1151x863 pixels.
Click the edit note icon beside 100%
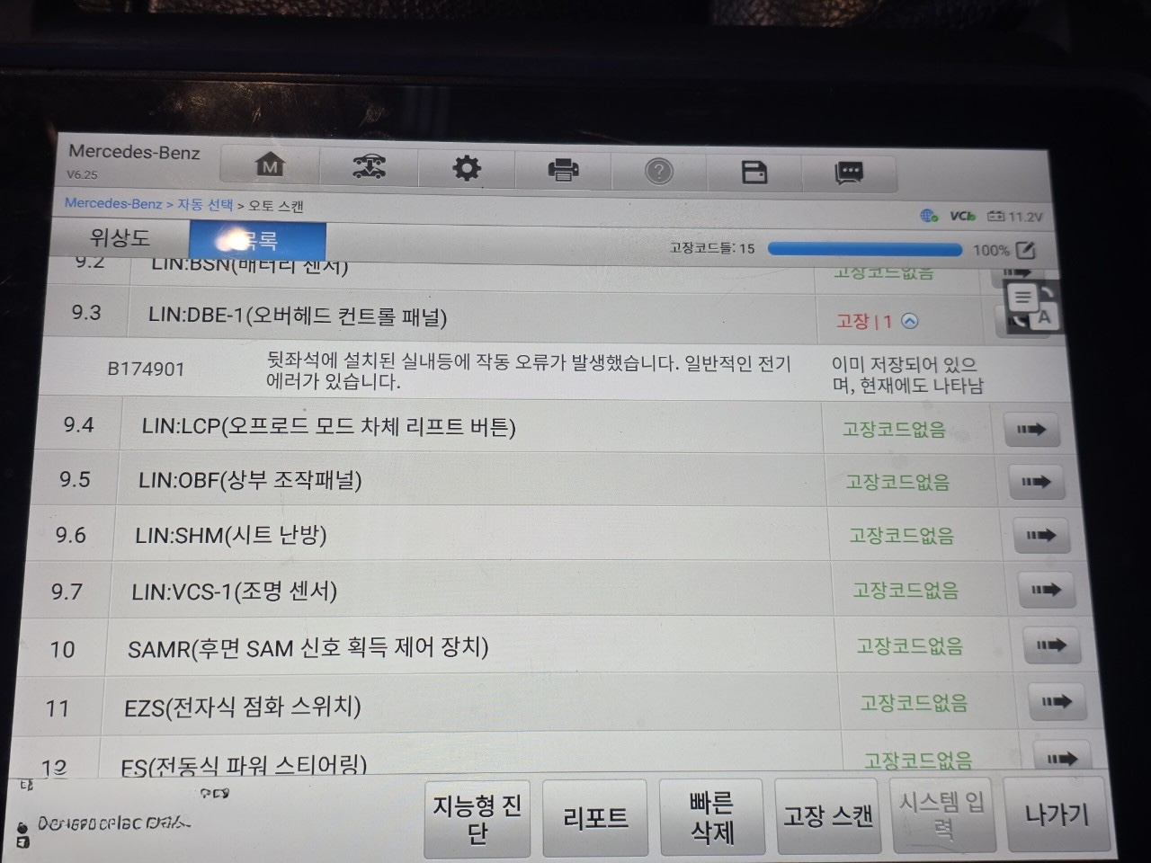point(1026,250)
